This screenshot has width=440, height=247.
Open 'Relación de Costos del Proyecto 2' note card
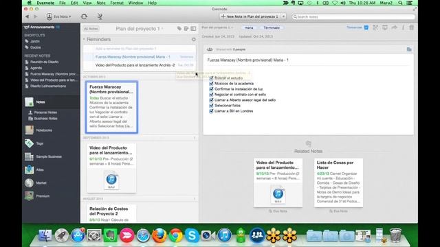coord(111,213)
